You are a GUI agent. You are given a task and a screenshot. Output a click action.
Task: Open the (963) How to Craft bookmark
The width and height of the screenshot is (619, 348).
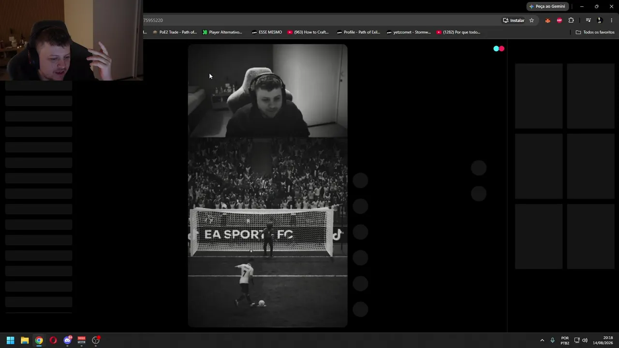coord(308,32)
